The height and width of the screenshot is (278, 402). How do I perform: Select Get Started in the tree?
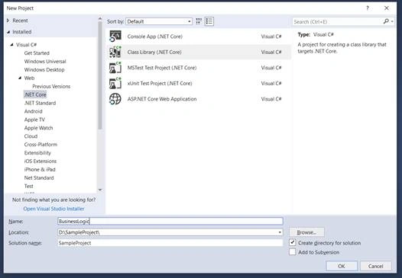pos(37,53)
